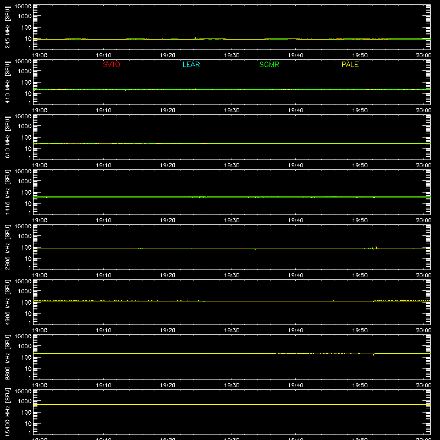440x440 pixels.
Task: Click 19:30 time label under 245 MHz plot
Action: point(232,56)
